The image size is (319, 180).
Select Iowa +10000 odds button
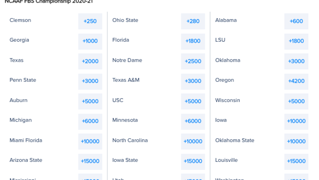coord(296,121)
